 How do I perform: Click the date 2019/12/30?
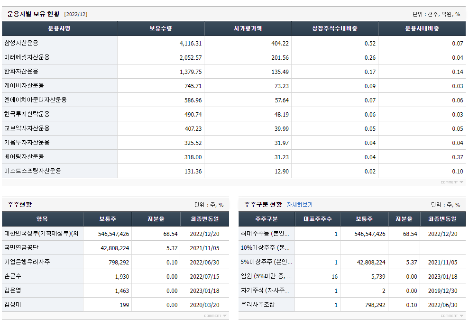[442, 291]
